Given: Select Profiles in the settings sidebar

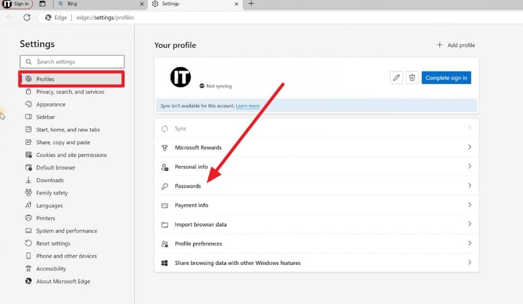Looking at the screenshot, I should [71, 79].
